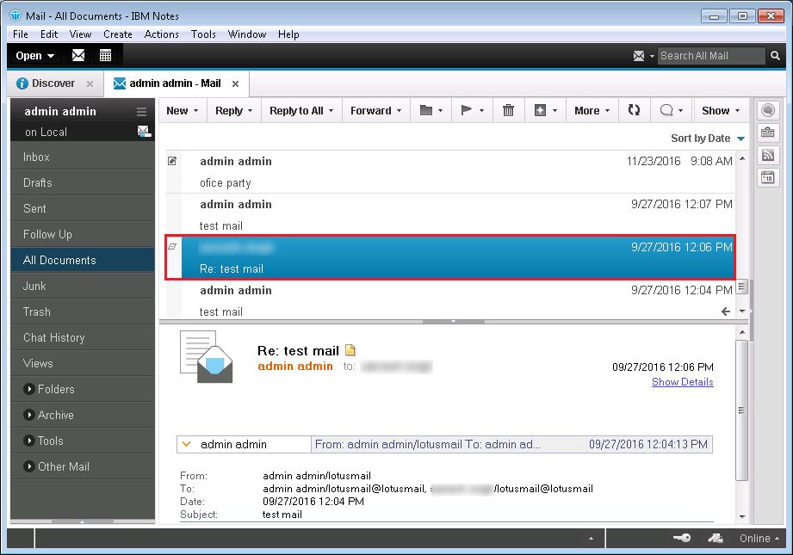Image resolution: width=793 pixels, height=555 pixels.
Task: Open the Create menu
Action: [118, 34]
